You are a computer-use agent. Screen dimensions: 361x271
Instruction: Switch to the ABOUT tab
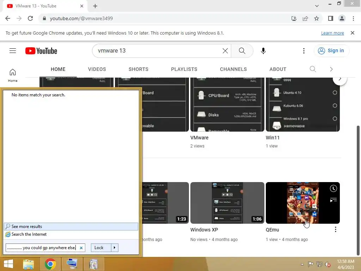coord(278,69)
